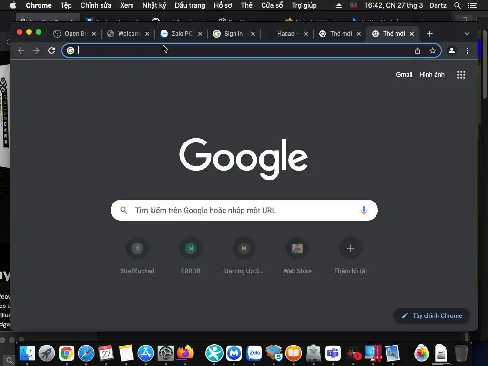
Task: Open the Trợ giúp menu
Action: tap(304, 5)
